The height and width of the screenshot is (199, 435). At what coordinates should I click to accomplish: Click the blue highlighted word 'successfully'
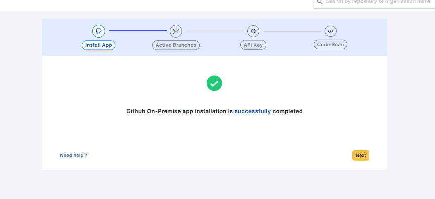253,111
